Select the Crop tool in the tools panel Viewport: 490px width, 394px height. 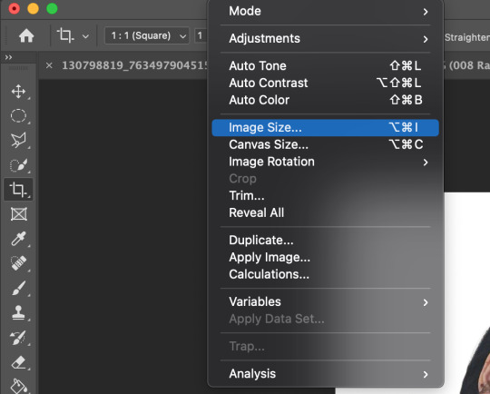tap(18, 189)
